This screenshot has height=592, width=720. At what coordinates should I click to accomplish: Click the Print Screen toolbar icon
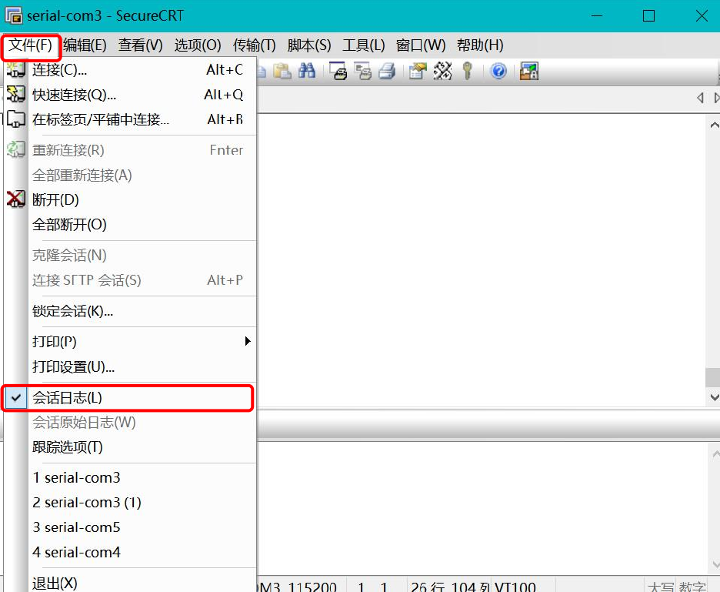(x=339, y=72)
